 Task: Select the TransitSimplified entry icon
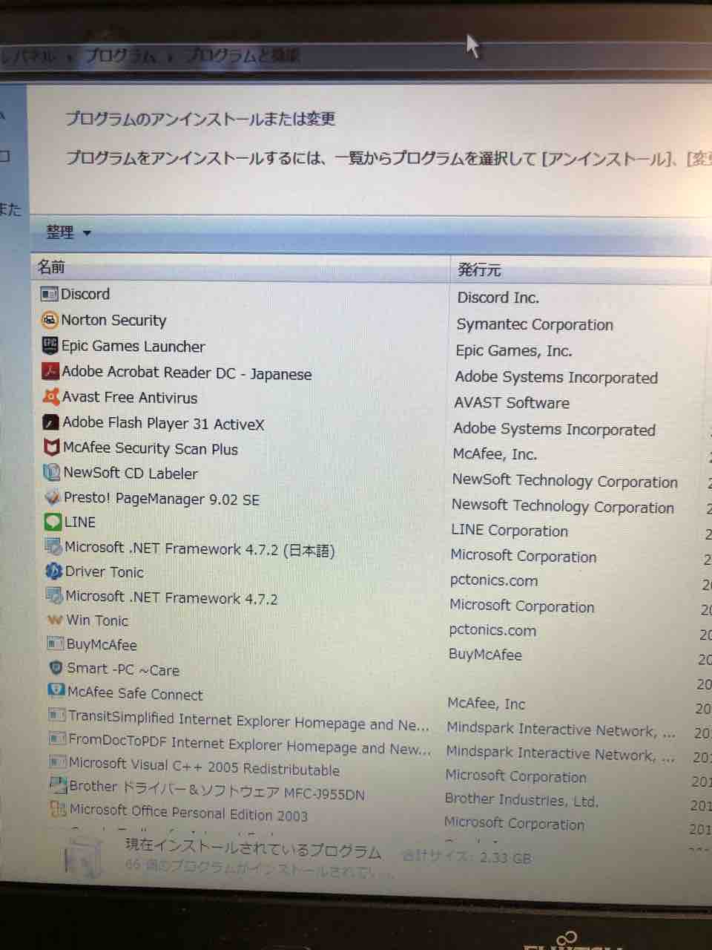click(56, 715)
